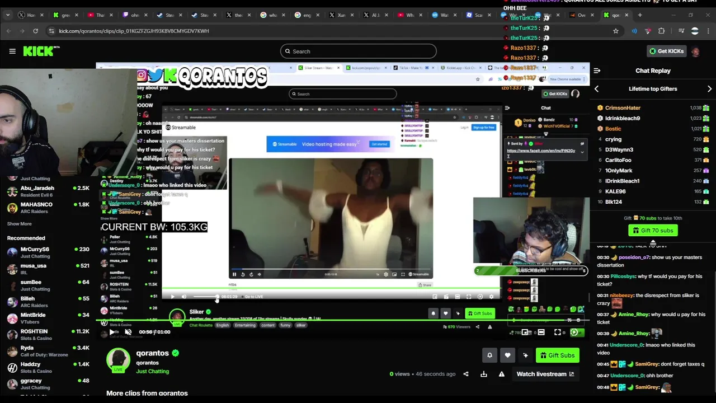Click the green Gift Subs button for qorantos
Viewport: 716px width, 403px height.
coord(557,355)
